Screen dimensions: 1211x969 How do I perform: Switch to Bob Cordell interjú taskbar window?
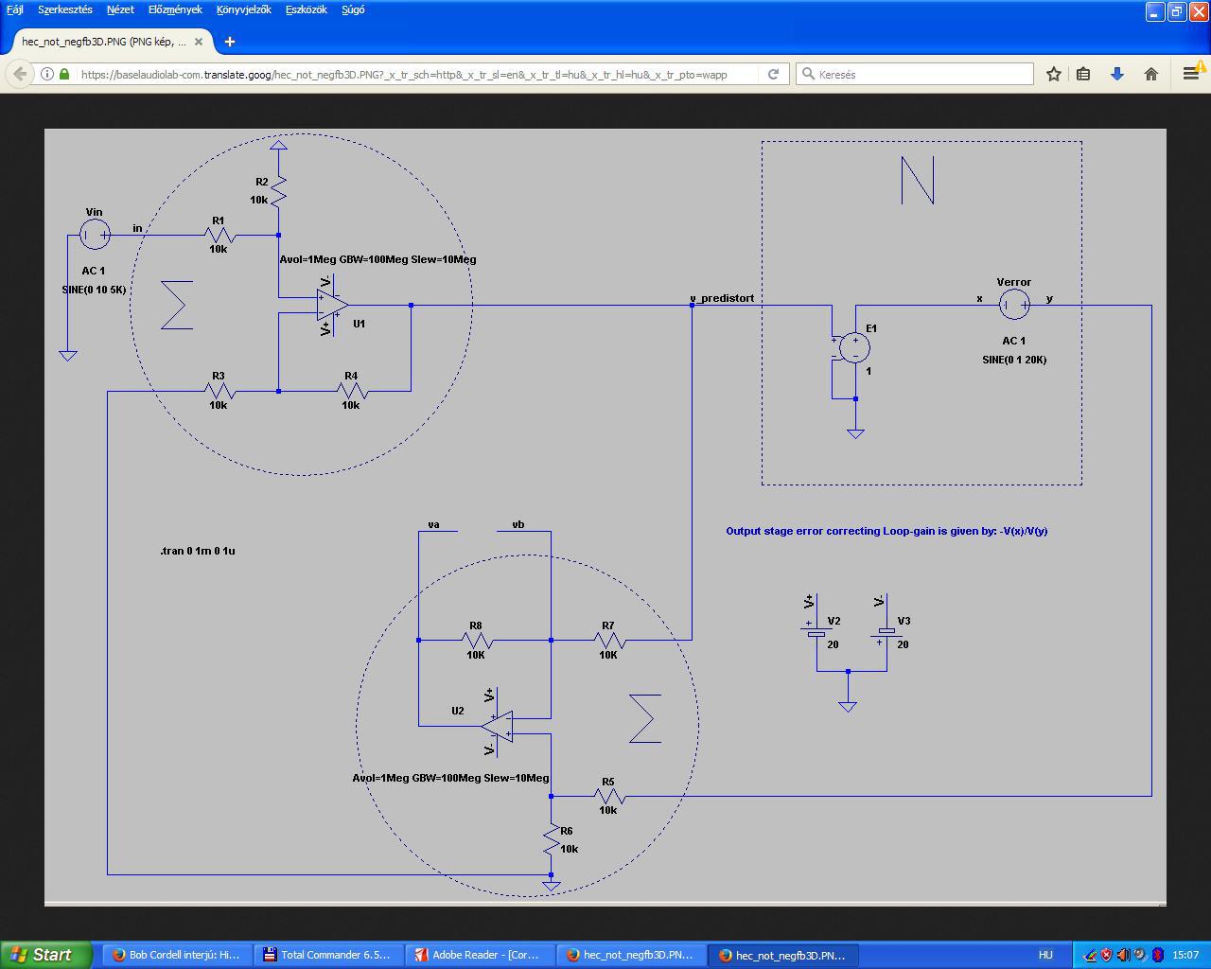click(175, 955)
